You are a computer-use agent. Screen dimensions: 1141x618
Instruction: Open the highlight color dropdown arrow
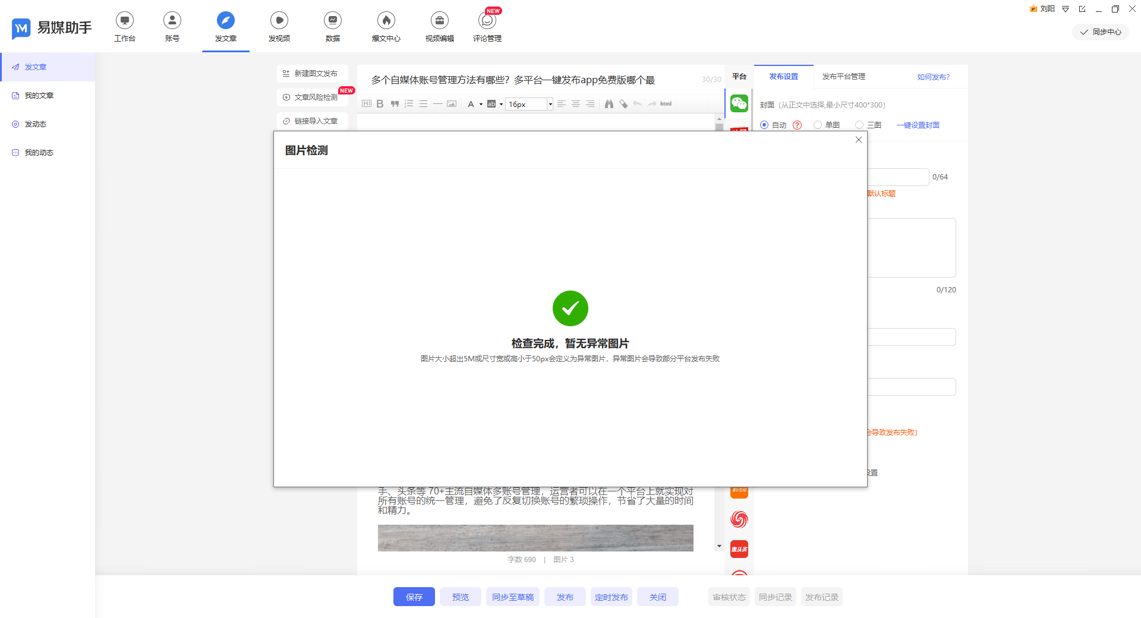tap(500, 104)
